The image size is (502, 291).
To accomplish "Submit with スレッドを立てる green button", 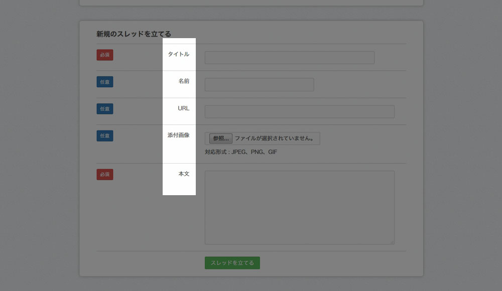I will tap(232, 263).
